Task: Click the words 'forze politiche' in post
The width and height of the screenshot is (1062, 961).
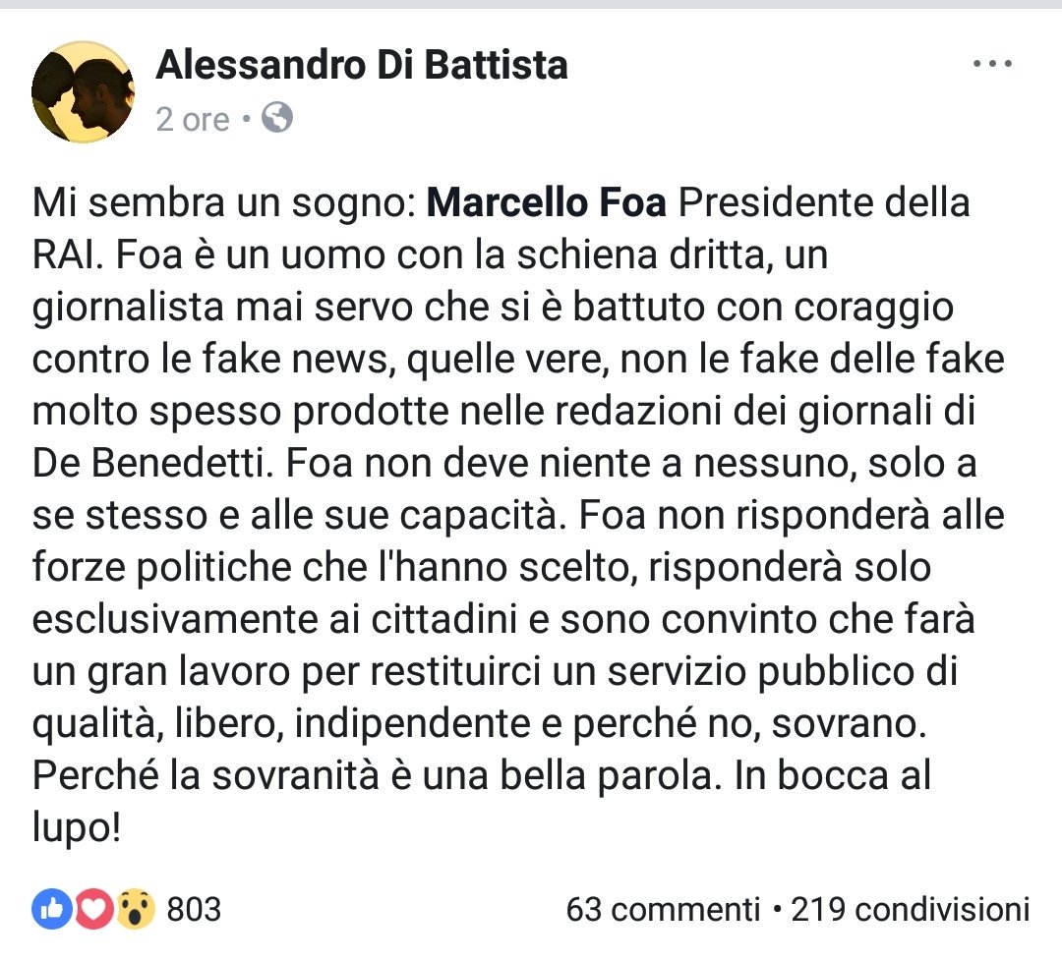Action: tap(161, 569)
